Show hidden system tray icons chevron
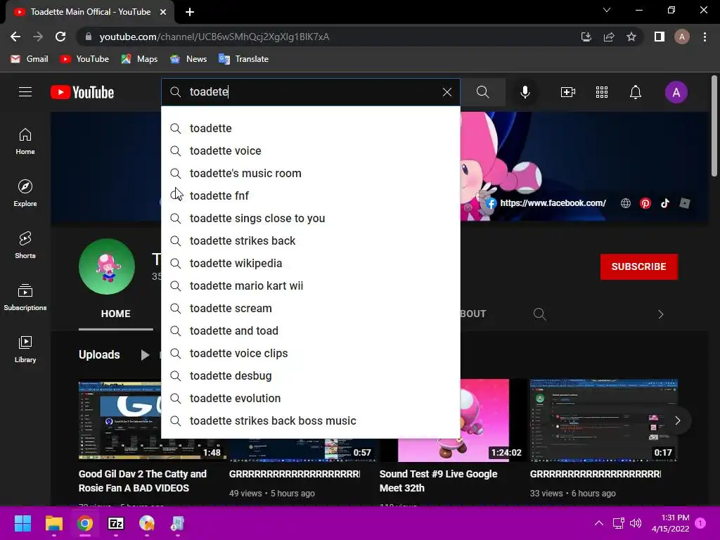Screen dimensions: 720x540 click(x=599, y=523)
